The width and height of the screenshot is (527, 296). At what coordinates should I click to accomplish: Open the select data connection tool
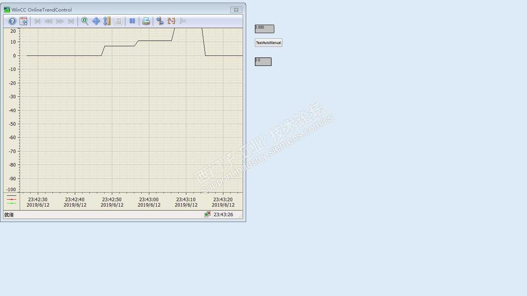[x=160, y=21]
